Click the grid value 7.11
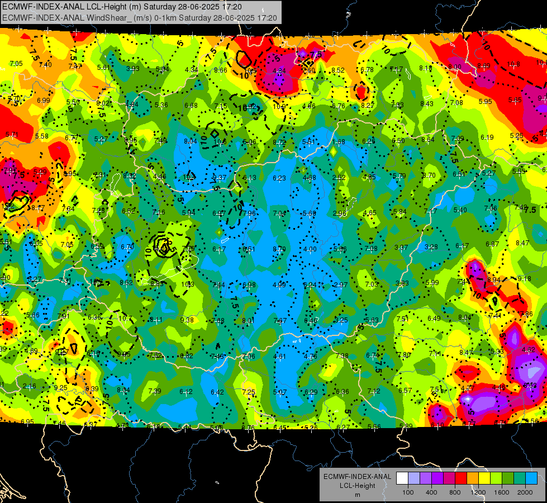Image resolution: width=547 pixels, height=503 pixels. (x=435, y=354)
